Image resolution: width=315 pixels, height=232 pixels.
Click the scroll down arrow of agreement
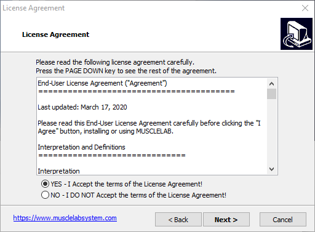point(271,169)
